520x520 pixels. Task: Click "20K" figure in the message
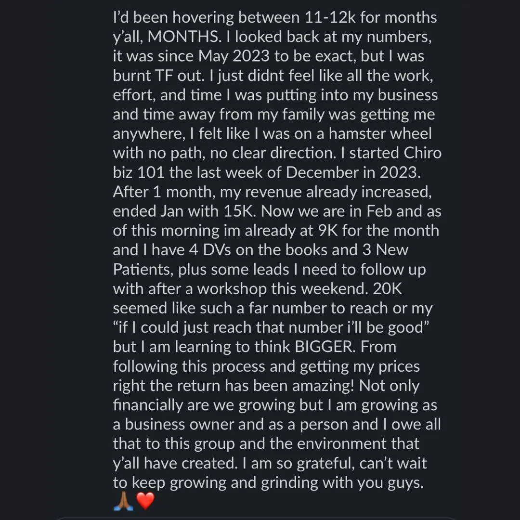pyautogui.click(x=387, y=289)
